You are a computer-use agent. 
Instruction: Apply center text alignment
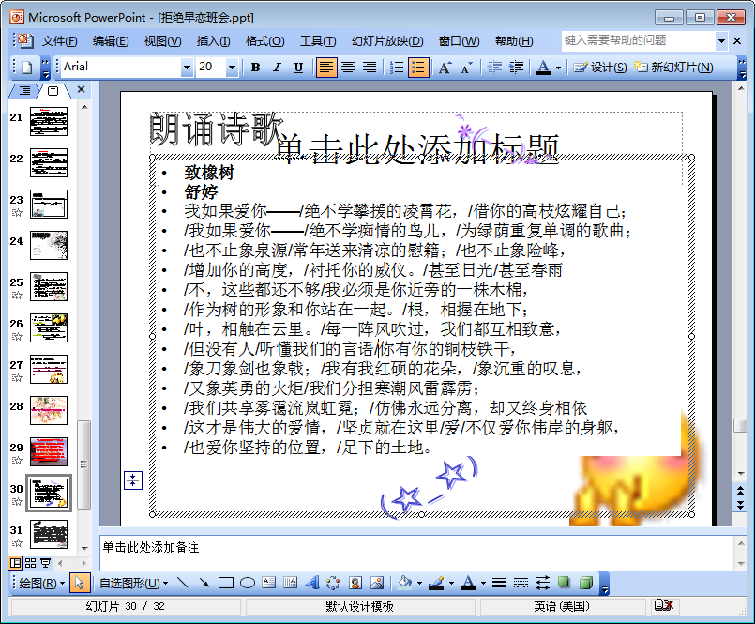(x=348, y=68)
